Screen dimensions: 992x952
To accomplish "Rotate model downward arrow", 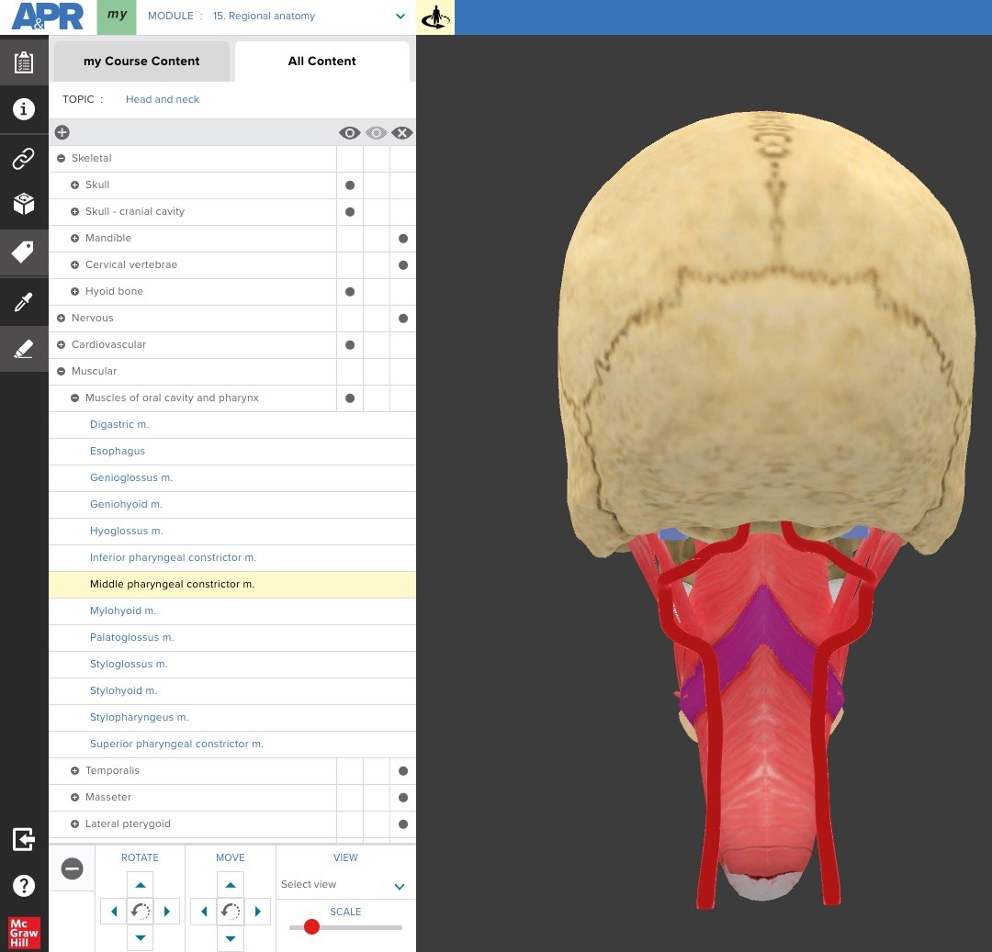I will coord(141,938).
